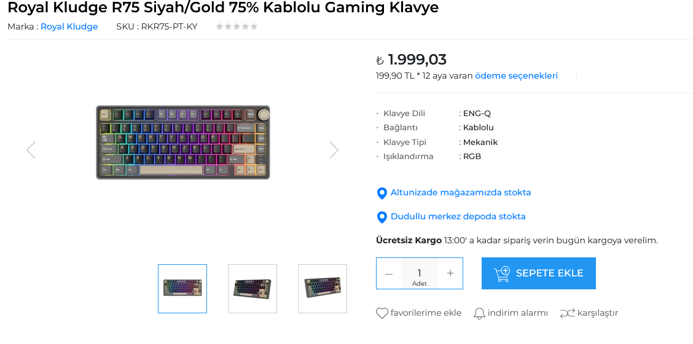Increase quantity with the plus button
Screen dimensions: 693x344
pyautogui.click(x=450, y=274)
